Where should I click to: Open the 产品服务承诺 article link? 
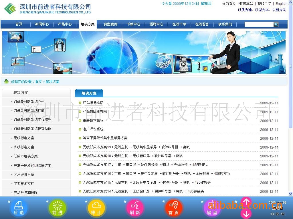point(93,103)
